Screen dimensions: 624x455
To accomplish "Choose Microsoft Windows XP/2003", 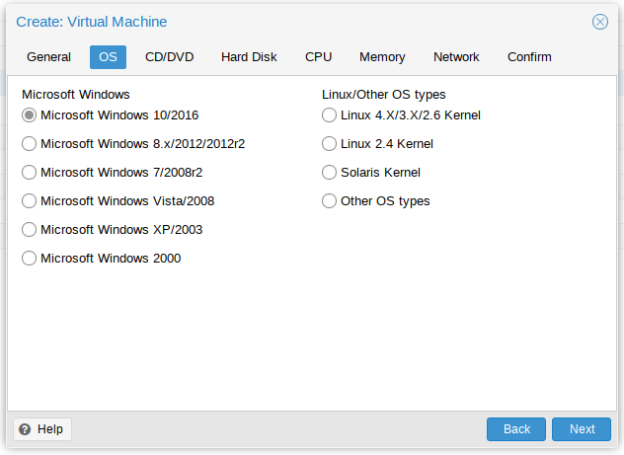I will coord(29,230).
